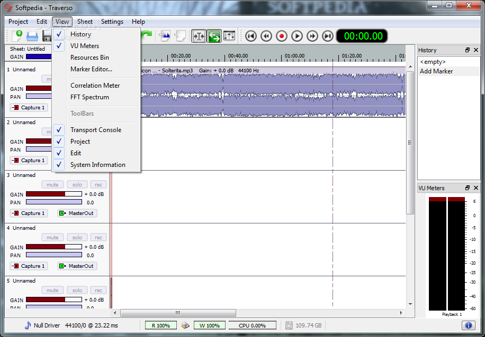Arm rec on track 3

(x=98, y=184)
